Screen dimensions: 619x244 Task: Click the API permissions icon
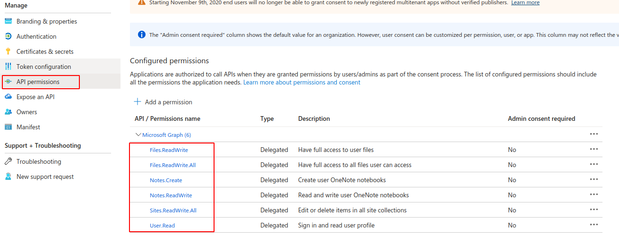click(8, 82)
